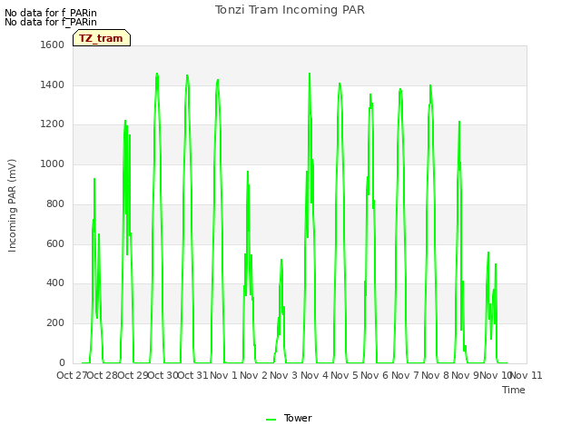Viewport: 581px width, 436px height.
Task: Click the TZ_tram annotation label
Action: click(102, 38)
